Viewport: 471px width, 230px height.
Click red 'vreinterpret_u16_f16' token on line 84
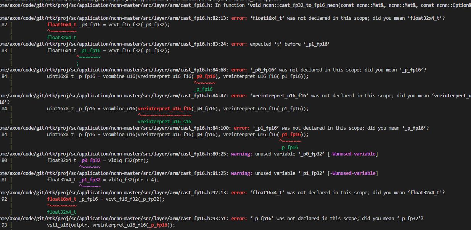[164, 108]
